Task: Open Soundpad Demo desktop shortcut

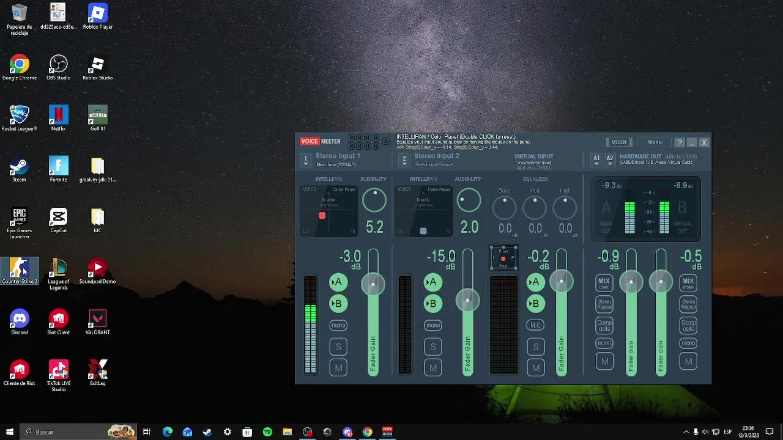Action: tap(98, 271)
